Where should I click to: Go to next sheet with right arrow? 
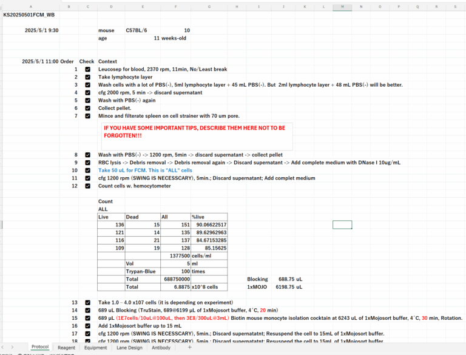(12, 347)
